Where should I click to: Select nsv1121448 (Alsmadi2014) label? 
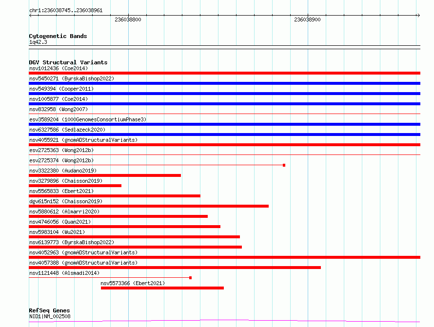coord(64,273)
